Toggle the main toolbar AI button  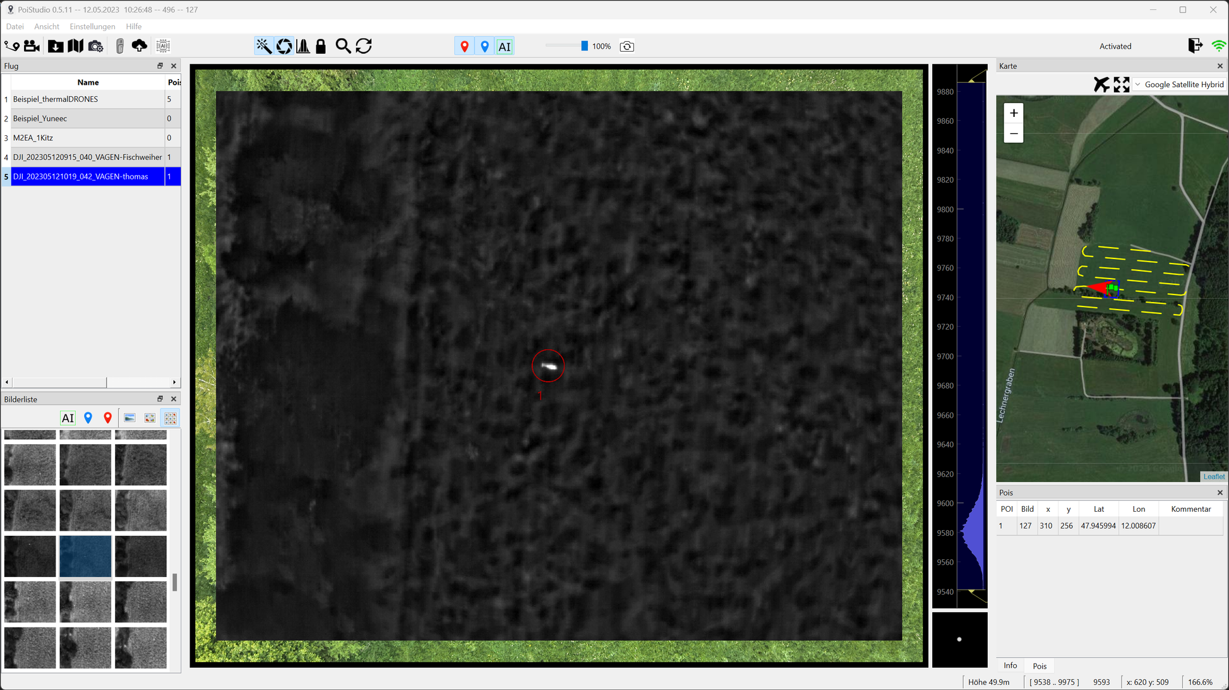coord(505,46)
